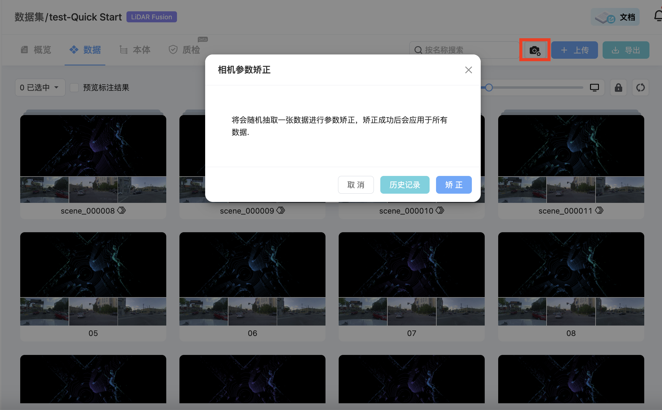Open data item 06 thumbnail
Screen dimensions: 662x410
(x=252, y=279)
